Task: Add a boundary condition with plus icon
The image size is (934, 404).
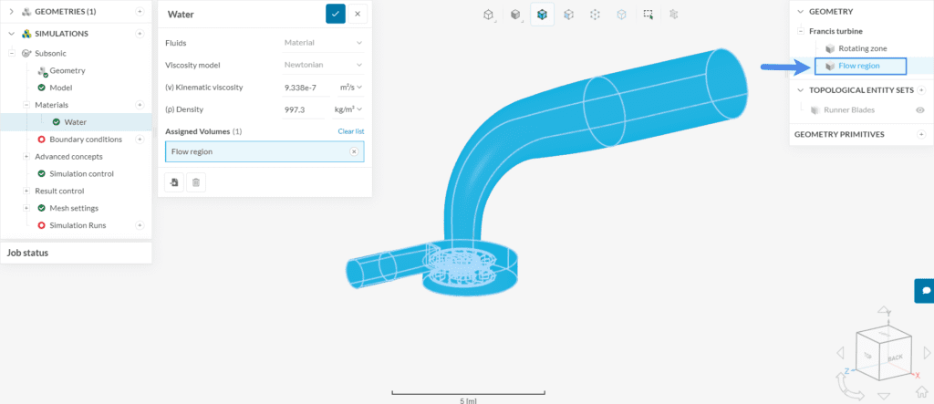Action: click(x=140, y=140)
